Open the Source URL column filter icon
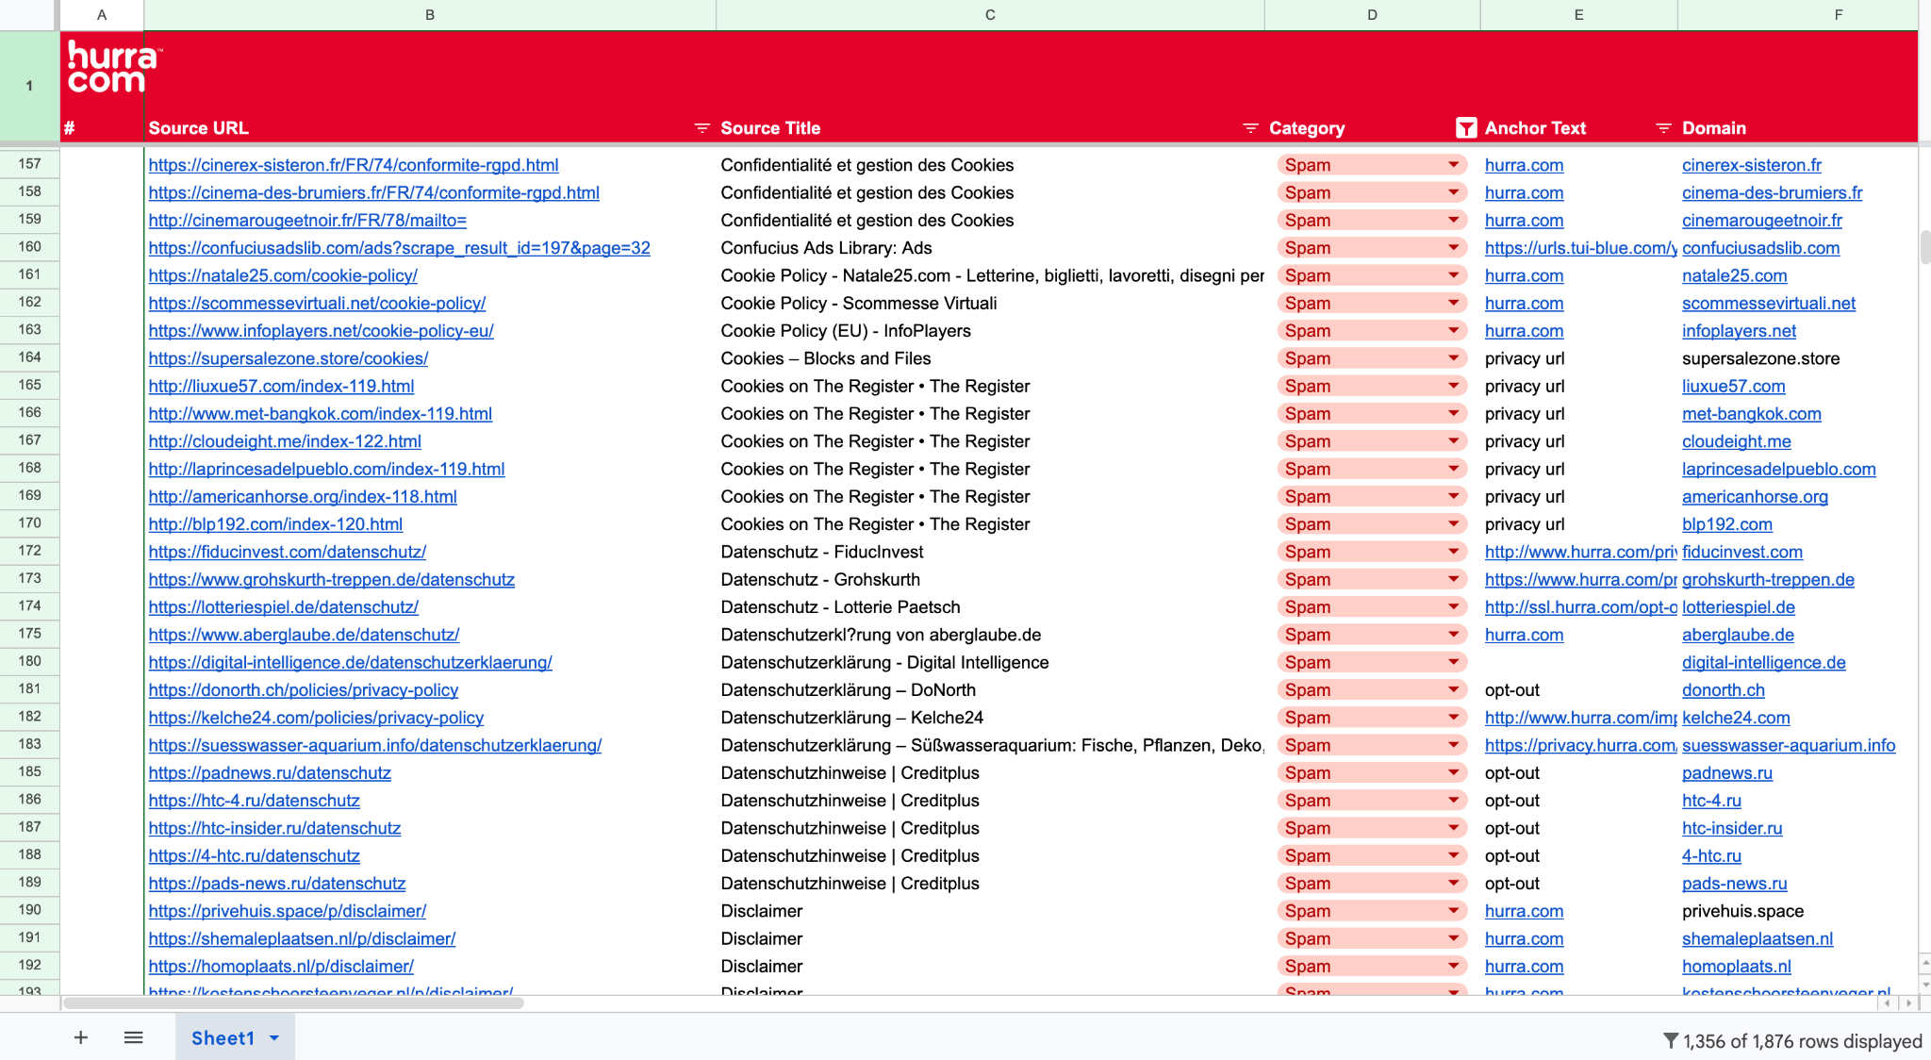Image resolution: width=1931 pixels, height=1060 pixels. click(701, 128)
